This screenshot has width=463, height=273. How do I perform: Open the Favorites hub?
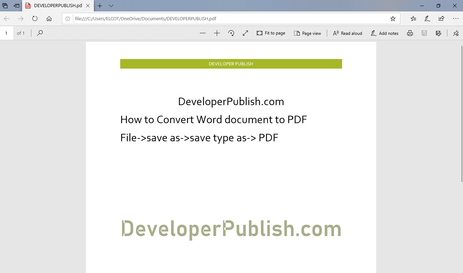[x=413, y=18]
